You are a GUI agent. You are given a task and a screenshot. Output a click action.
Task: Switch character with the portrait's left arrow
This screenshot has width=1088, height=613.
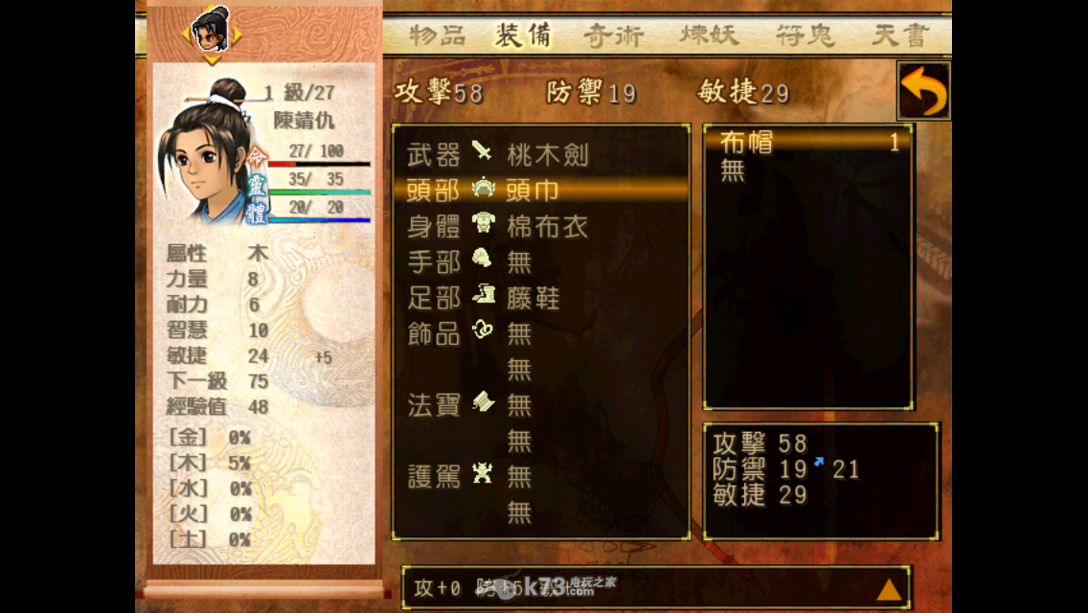click(188, 34)
